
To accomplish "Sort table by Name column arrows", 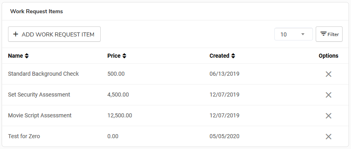I will coord(26,56).
